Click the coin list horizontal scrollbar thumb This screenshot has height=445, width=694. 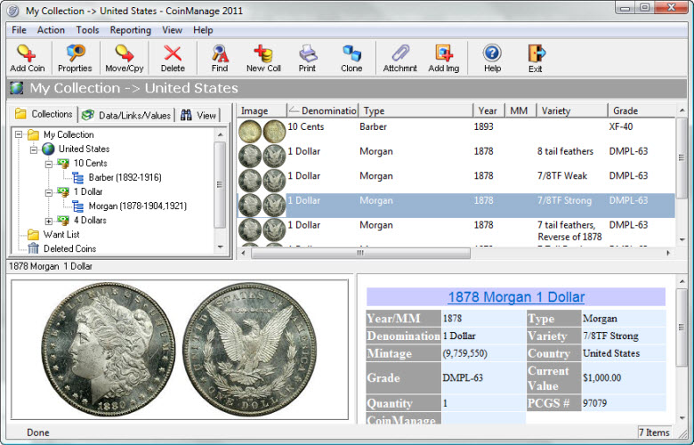click(360, 254)
